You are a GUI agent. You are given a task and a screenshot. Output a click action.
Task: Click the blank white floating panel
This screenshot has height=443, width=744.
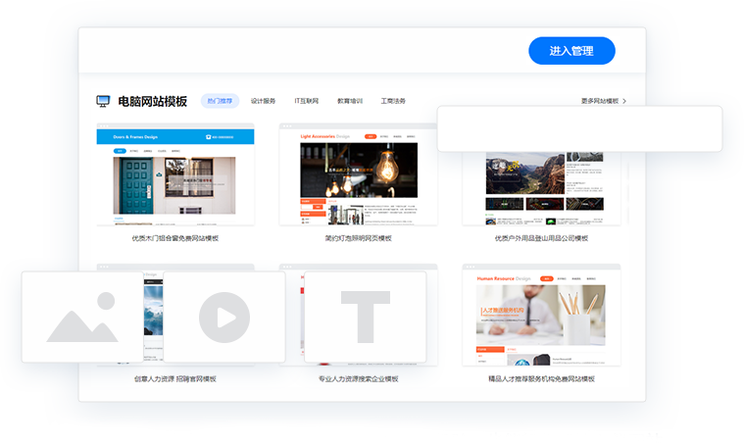[579, 128]
